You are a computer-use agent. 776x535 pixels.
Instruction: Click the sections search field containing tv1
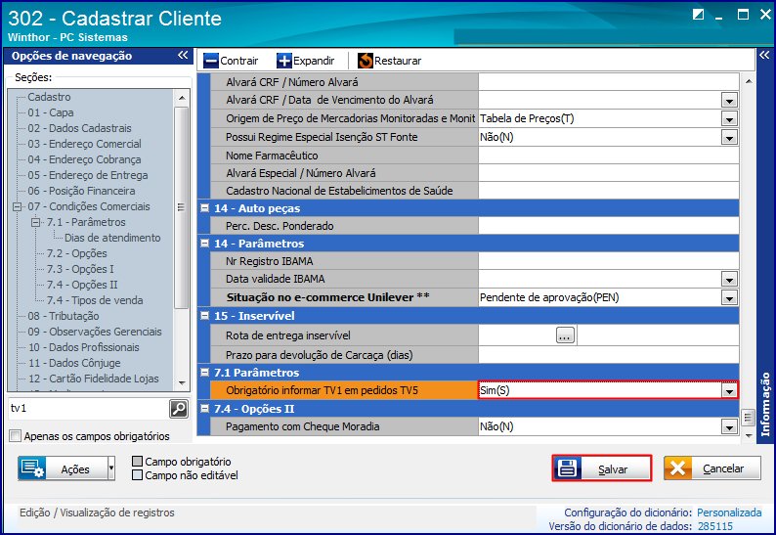point(89,409)
